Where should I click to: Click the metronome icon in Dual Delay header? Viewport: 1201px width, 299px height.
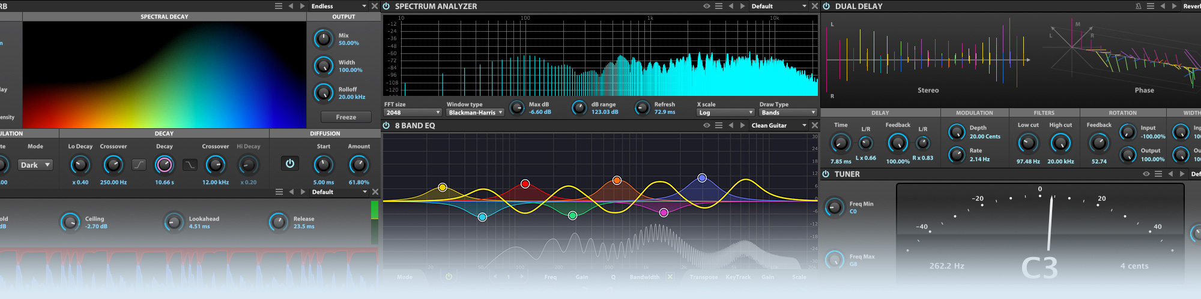coord(1138,6)
